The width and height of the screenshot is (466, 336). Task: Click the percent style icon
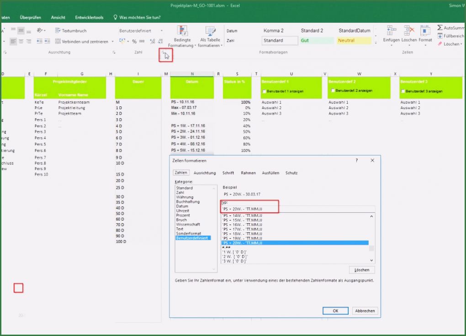134,41
